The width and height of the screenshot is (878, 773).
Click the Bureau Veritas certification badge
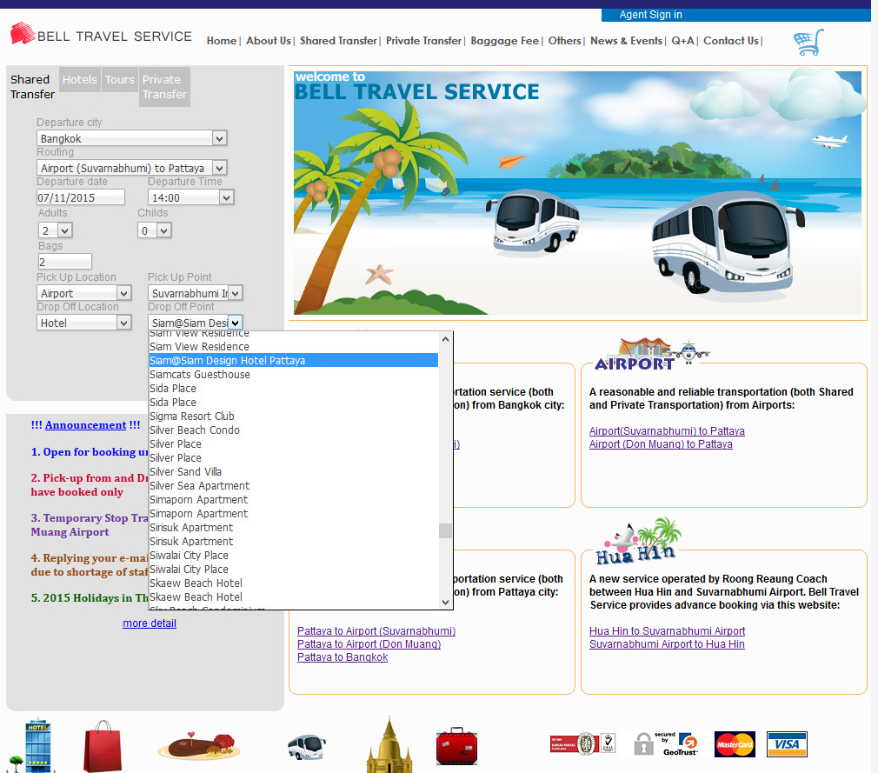[x=583, y=744]
